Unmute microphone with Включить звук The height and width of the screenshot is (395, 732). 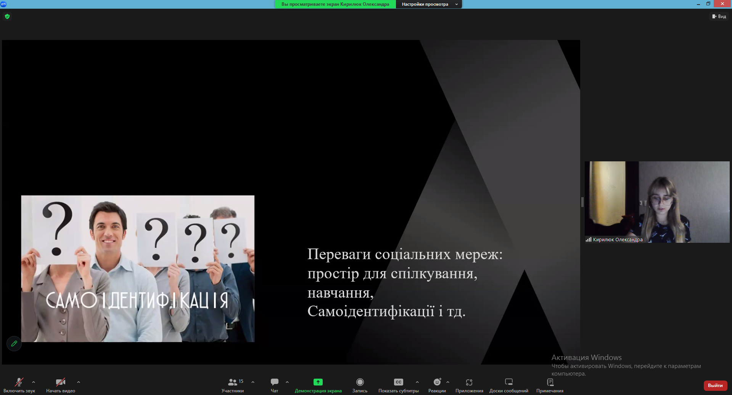click(x=19, y=385)
